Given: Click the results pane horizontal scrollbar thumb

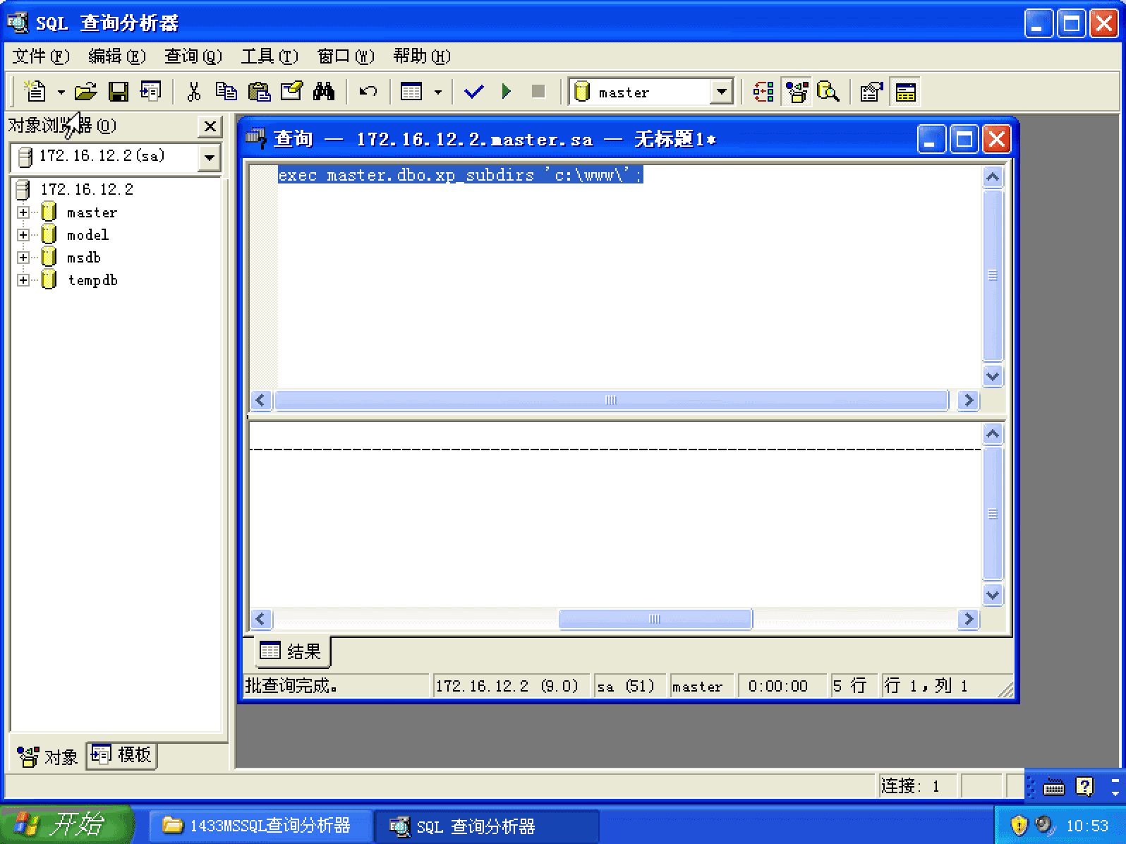Looking at the screenshot, I should pos(655,619).
